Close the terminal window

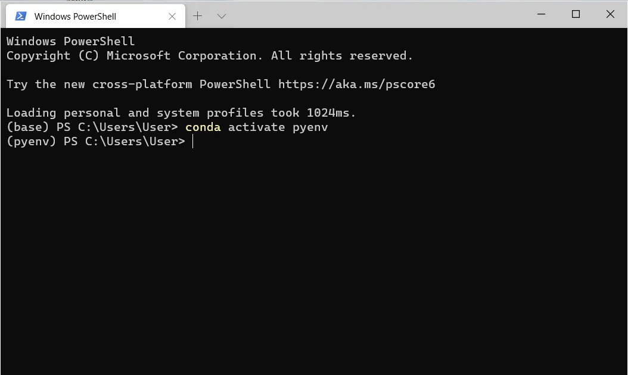610,14
